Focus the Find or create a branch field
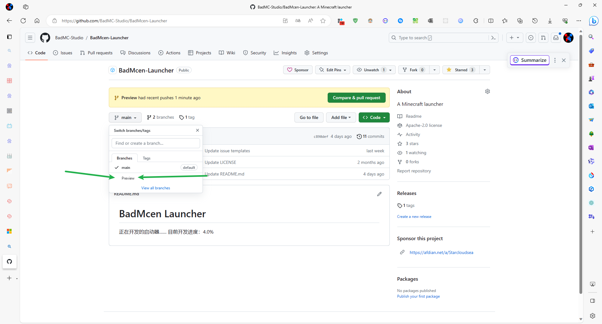This screenshot has width=602, height=324. [x=156, y=143]
